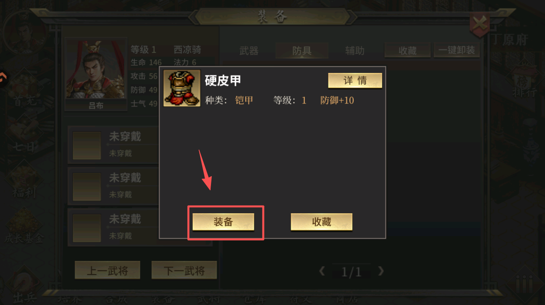Select the third empty 未穿戴 equipment slot
The height and width of the screenshot is (305, 545).
113,227
